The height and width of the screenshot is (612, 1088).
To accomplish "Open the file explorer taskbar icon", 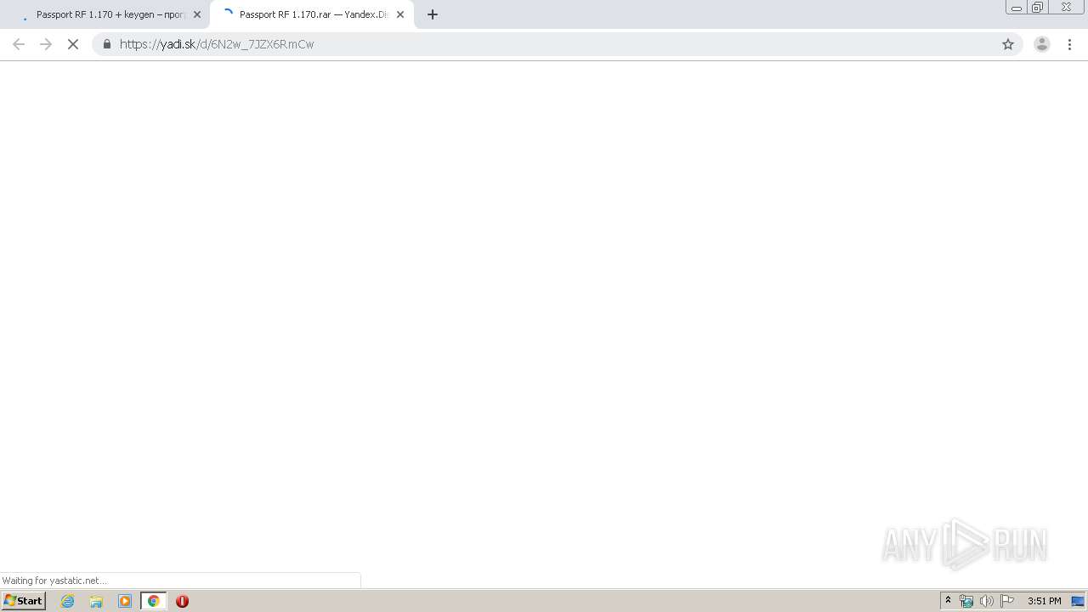I will pyautogui.click(x=96, y=601).
